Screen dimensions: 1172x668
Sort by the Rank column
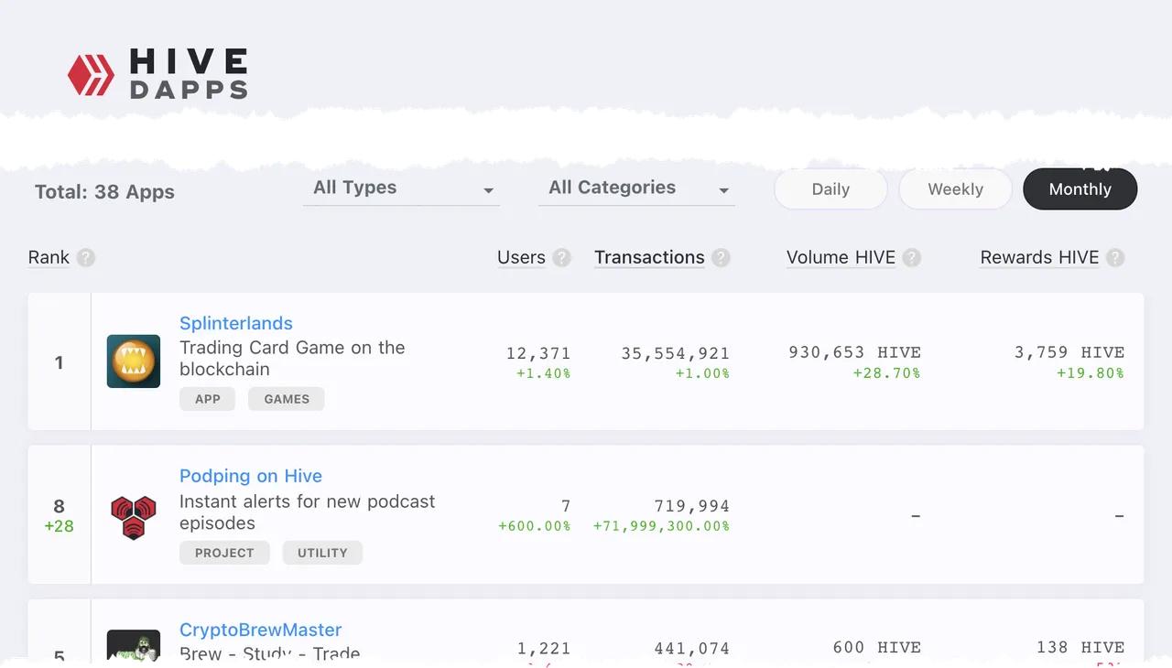click(49, 258)
